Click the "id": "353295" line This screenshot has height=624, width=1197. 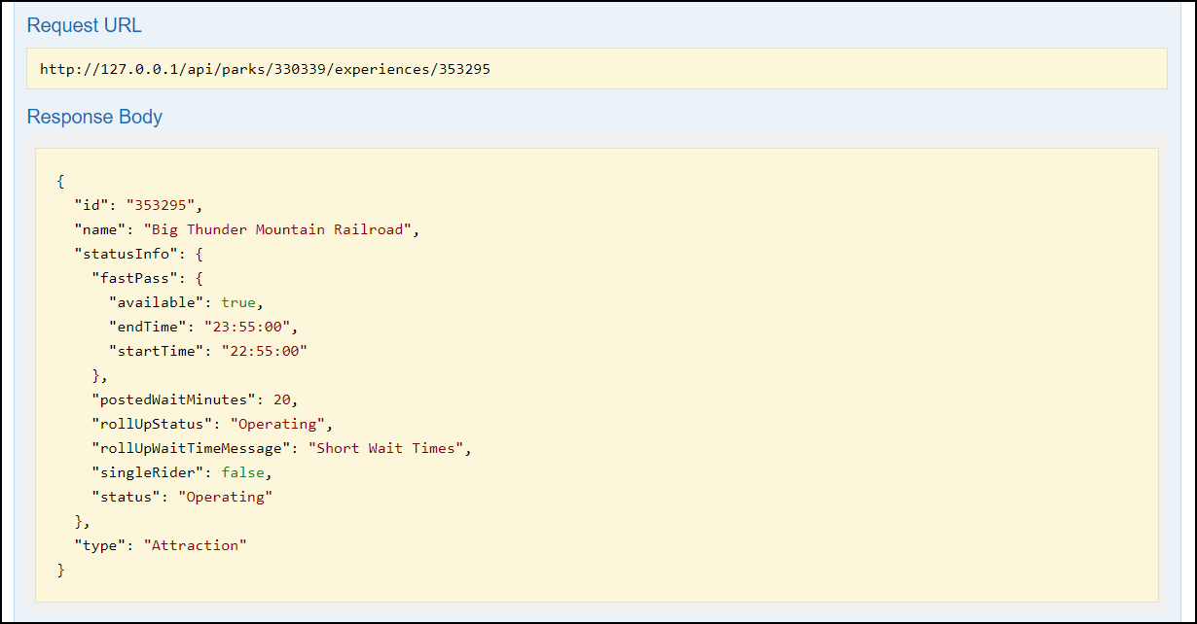pos(139,205)
